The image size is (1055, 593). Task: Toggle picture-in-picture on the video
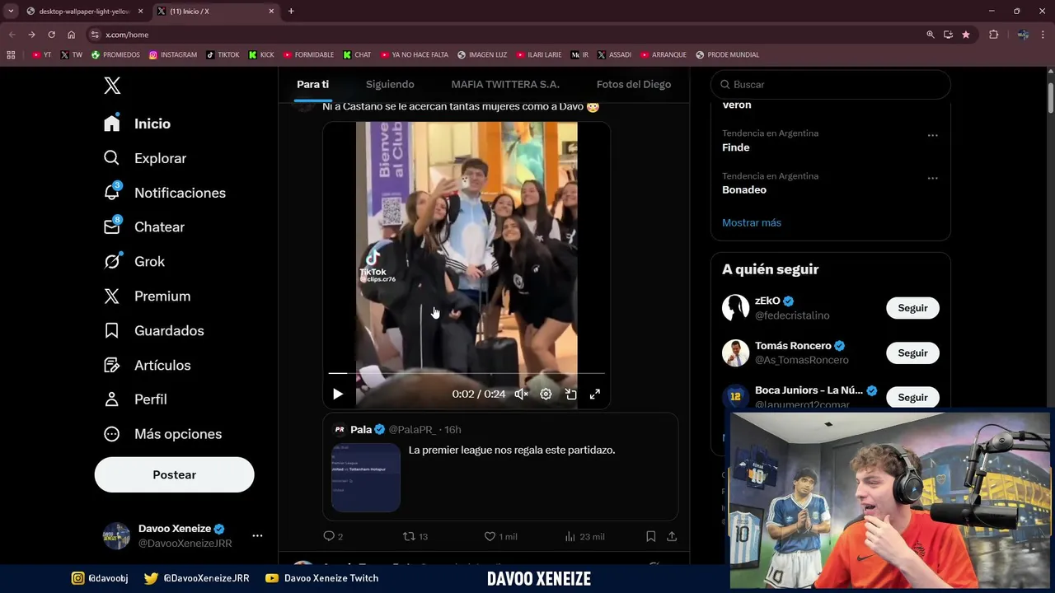570,395
